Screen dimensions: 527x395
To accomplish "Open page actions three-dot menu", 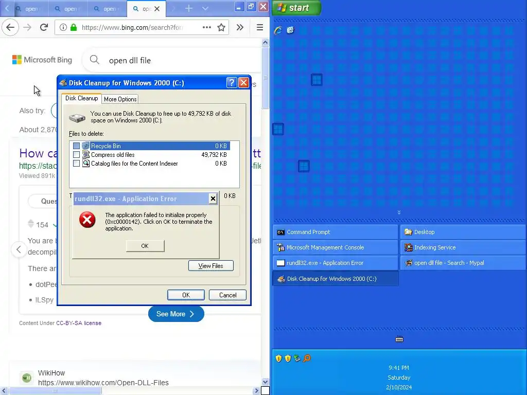I will tap(207, 27).
